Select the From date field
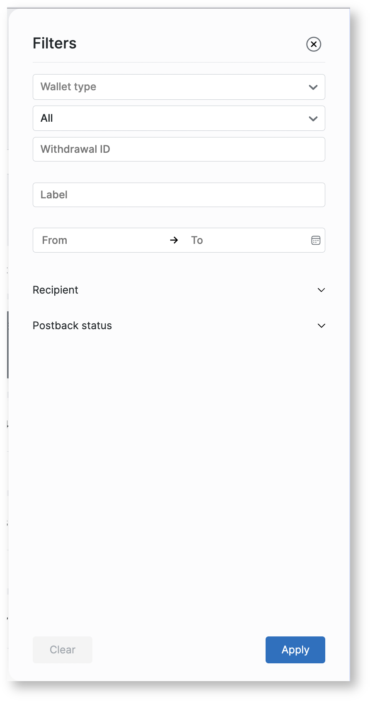Image resolution: width=370 pixels, height=701 pixels. pos(99,240)
